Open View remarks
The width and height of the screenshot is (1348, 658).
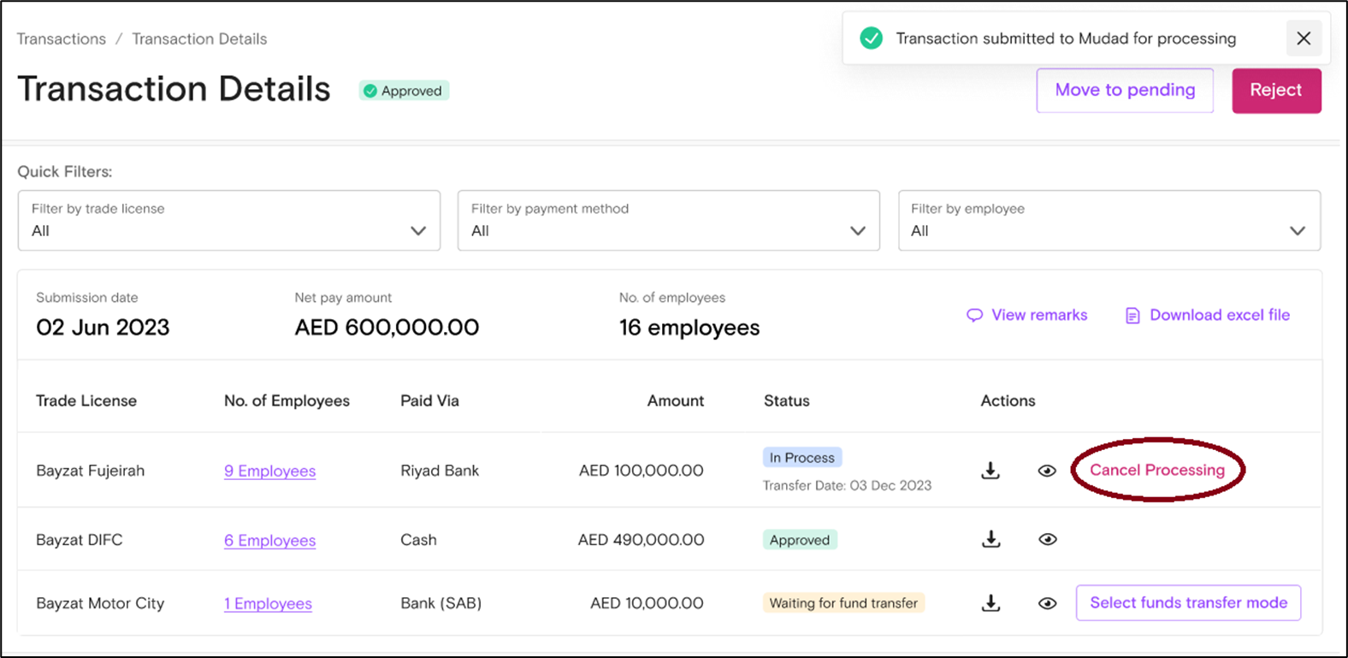[1027, 315]
